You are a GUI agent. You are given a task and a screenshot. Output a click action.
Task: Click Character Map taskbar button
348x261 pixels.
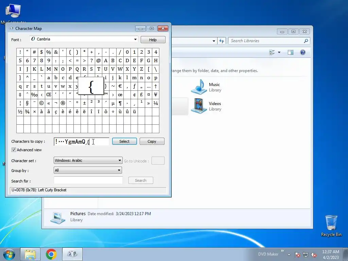tap(72, 254)
